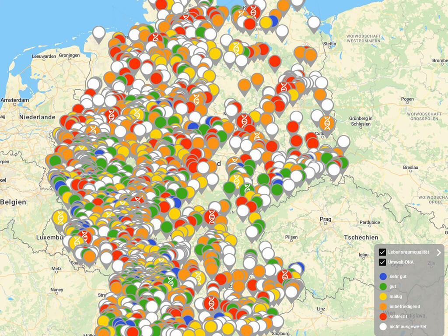Select the yellow 'mäßig' legend circle
The height and width of the screenshot is (336, 448).
pos(383,296)
